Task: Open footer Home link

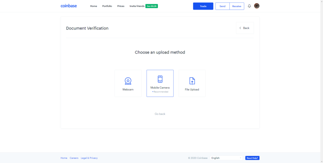Action: (64, 158)
